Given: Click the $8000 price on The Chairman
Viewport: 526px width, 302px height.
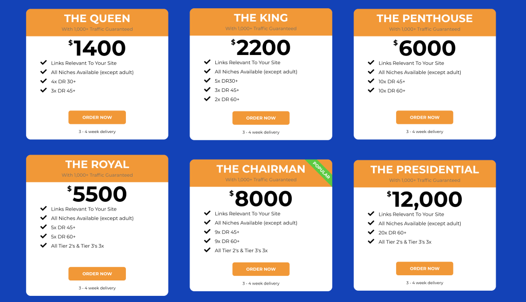Looking at the screenshot, I should click(261, 199).
